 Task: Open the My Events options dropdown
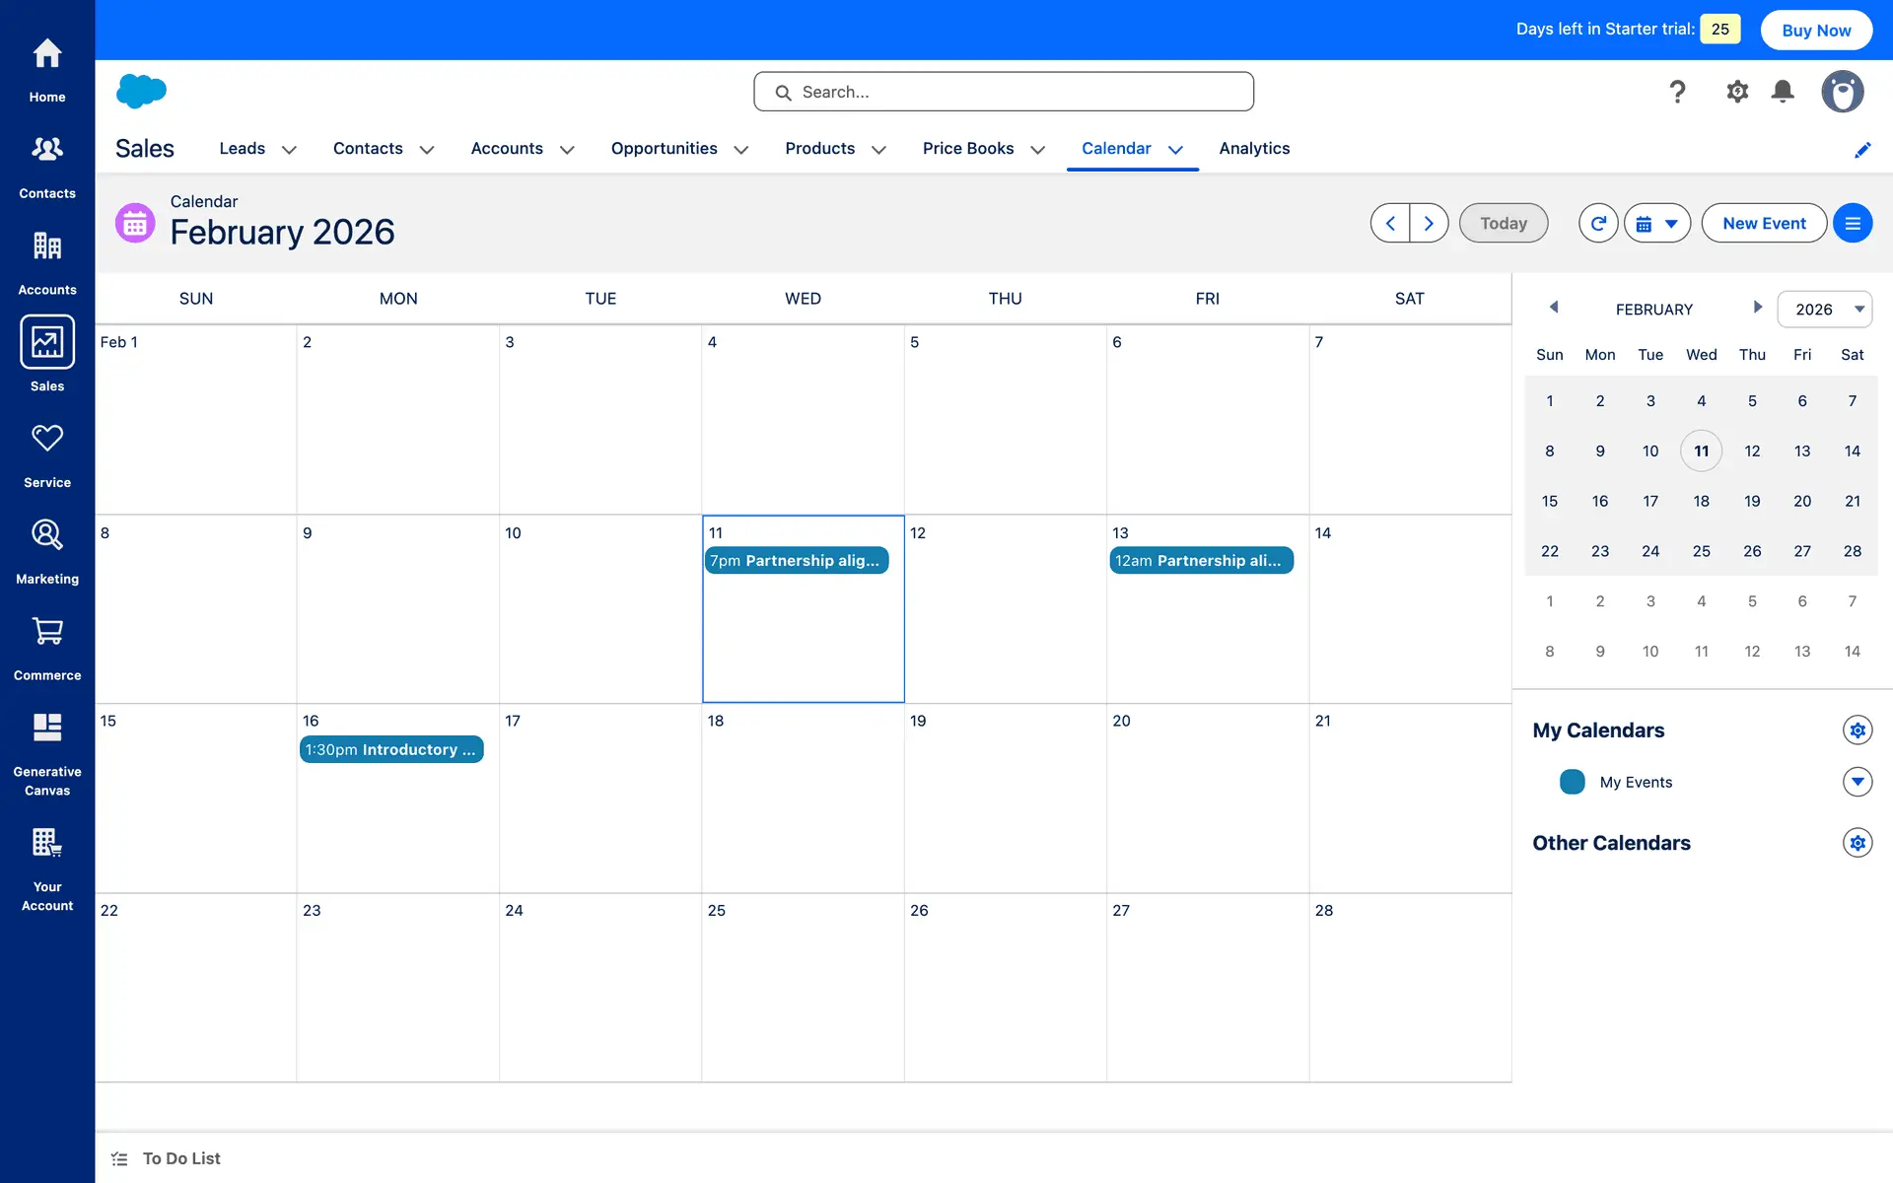point(1858,782)
